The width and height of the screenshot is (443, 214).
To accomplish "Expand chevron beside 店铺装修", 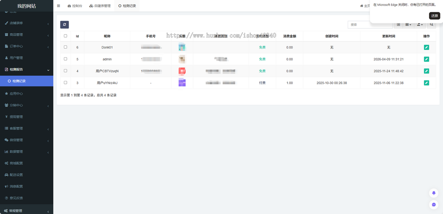I will [x=48, y=23].
